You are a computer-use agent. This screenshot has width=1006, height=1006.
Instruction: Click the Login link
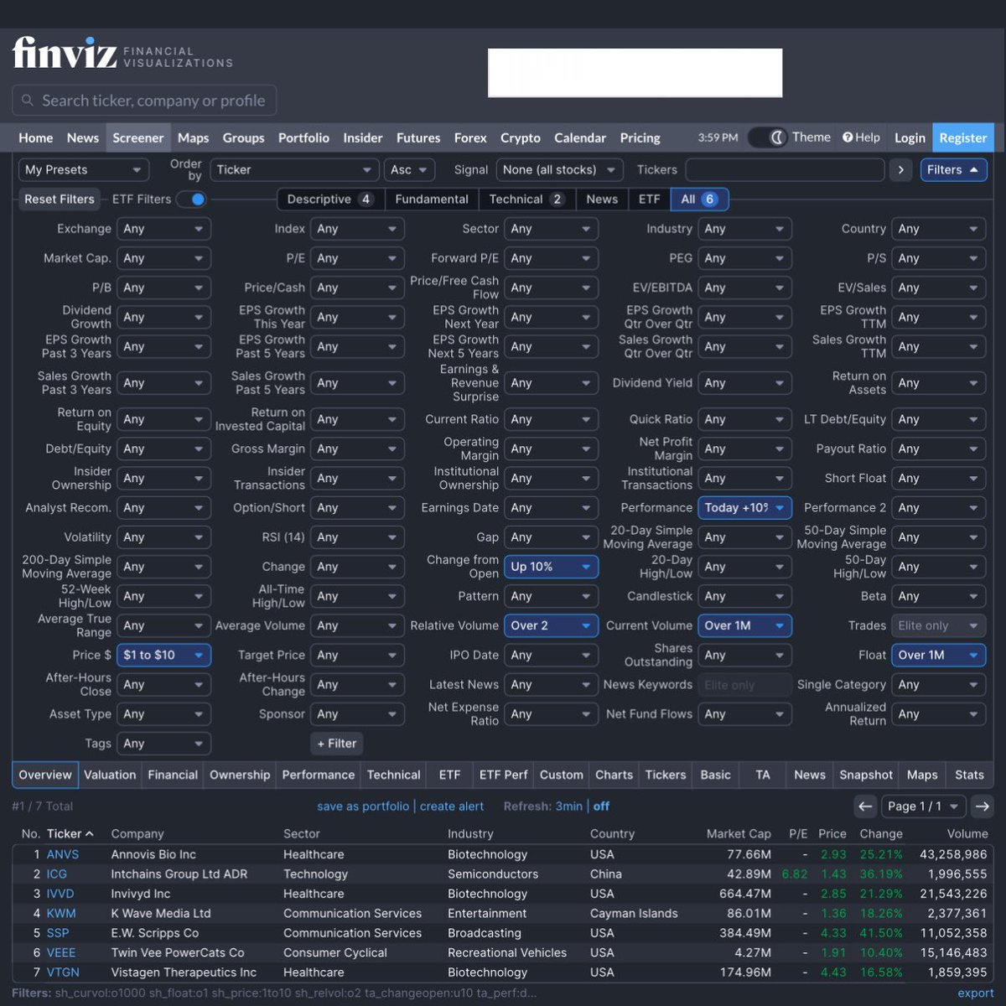(910, 137)
